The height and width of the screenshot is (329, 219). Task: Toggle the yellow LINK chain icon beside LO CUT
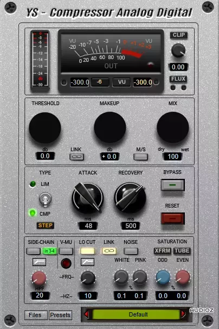[109, 251]
